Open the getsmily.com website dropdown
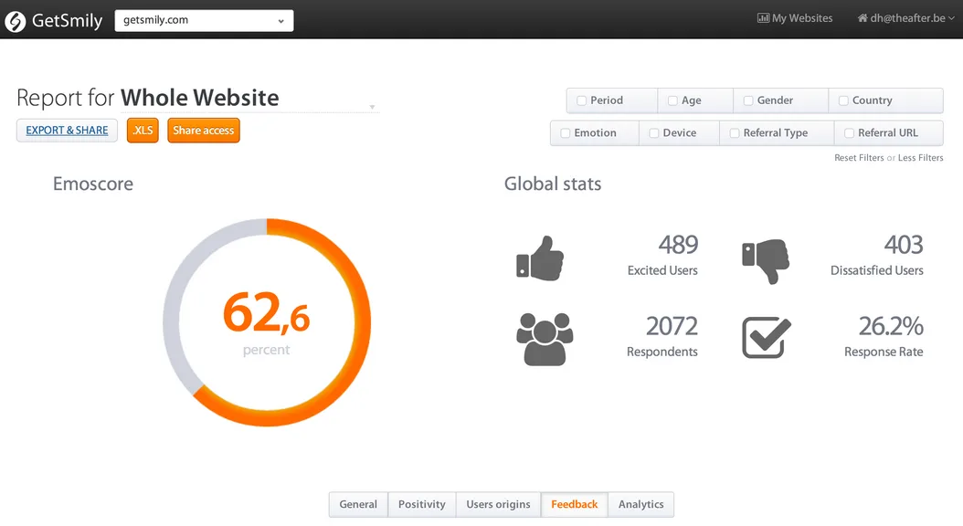963x526 pixels. (x=204, y=20)
